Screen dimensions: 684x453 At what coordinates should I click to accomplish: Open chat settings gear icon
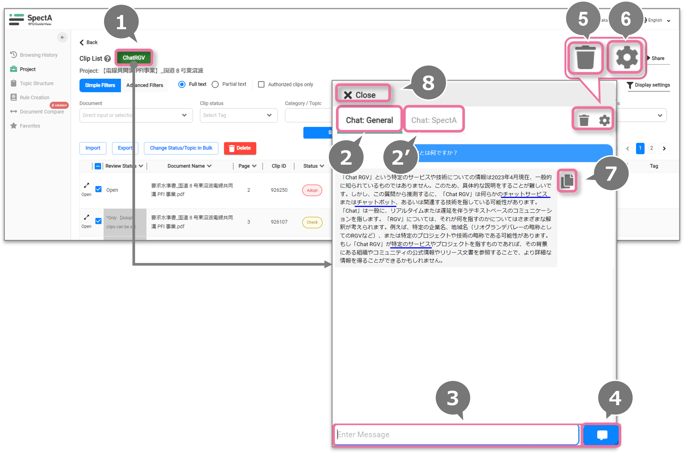tap(604, 120)
